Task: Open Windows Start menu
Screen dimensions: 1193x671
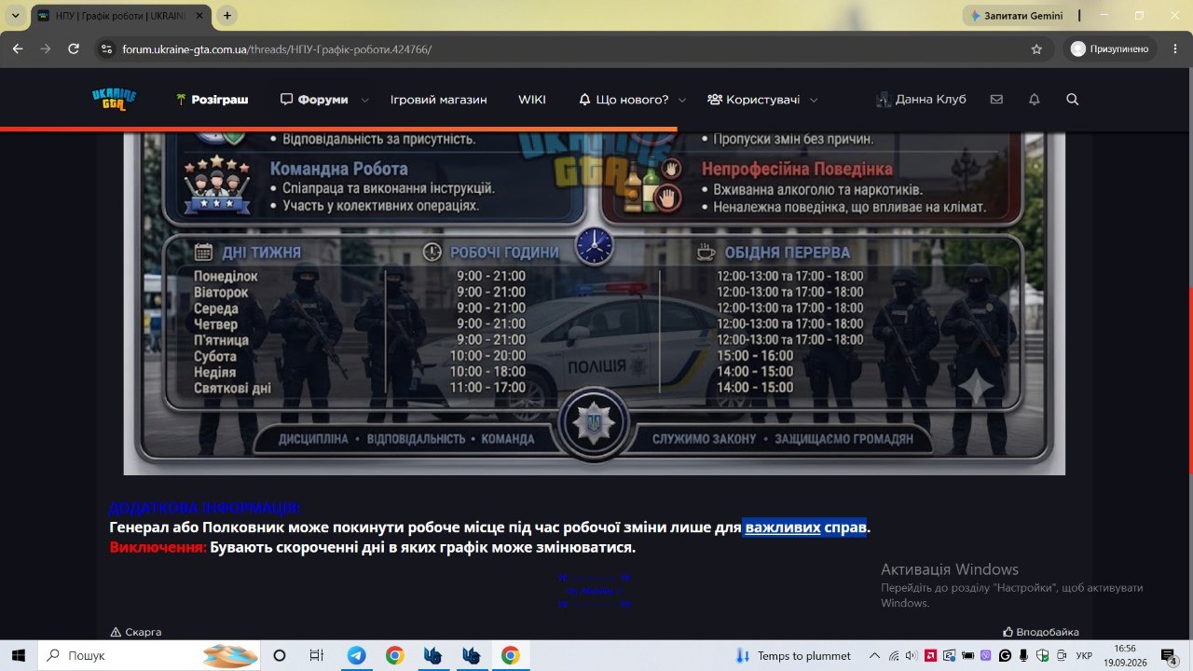Action: (x=19, y=655)
